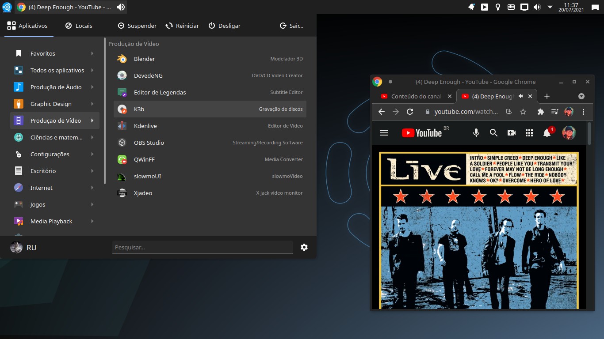Open QWinFF media converter
The height and width of the screenshot is (339, 604).
(210, 159)
